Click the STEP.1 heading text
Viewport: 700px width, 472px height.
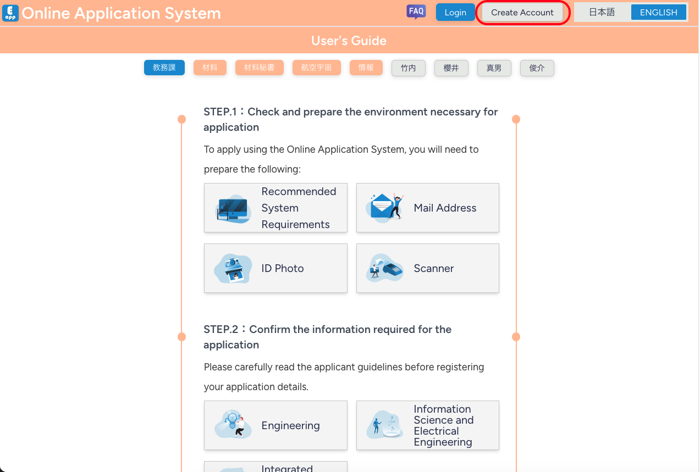(x=351, y=119)
